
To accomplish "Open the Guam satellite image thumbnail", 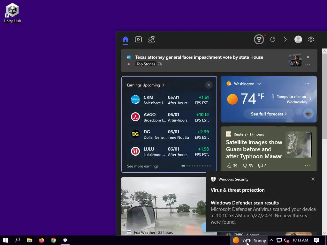I will [299, 145].
